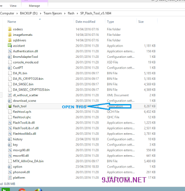Navigate to Team 9jarom in breadcrumb
The width and height of the screenshot is (185, 191).
click(53, 13)
